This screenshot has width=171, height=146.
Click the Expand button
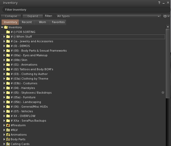tap(32, 16)
